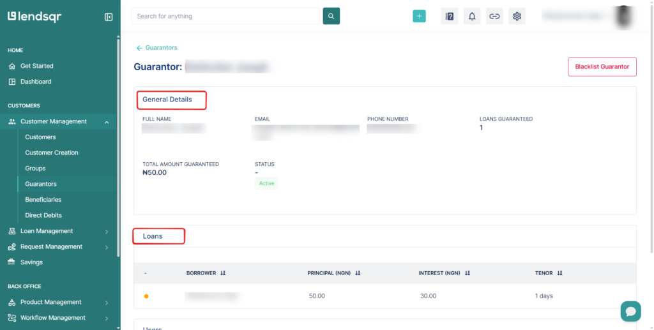Open settings gear icon
654x330 pixels.
coord(517,16)
